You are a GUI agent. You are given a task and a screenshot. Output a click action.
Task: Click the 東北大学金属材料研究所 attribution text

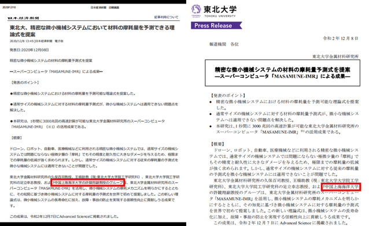pos(335,56)
